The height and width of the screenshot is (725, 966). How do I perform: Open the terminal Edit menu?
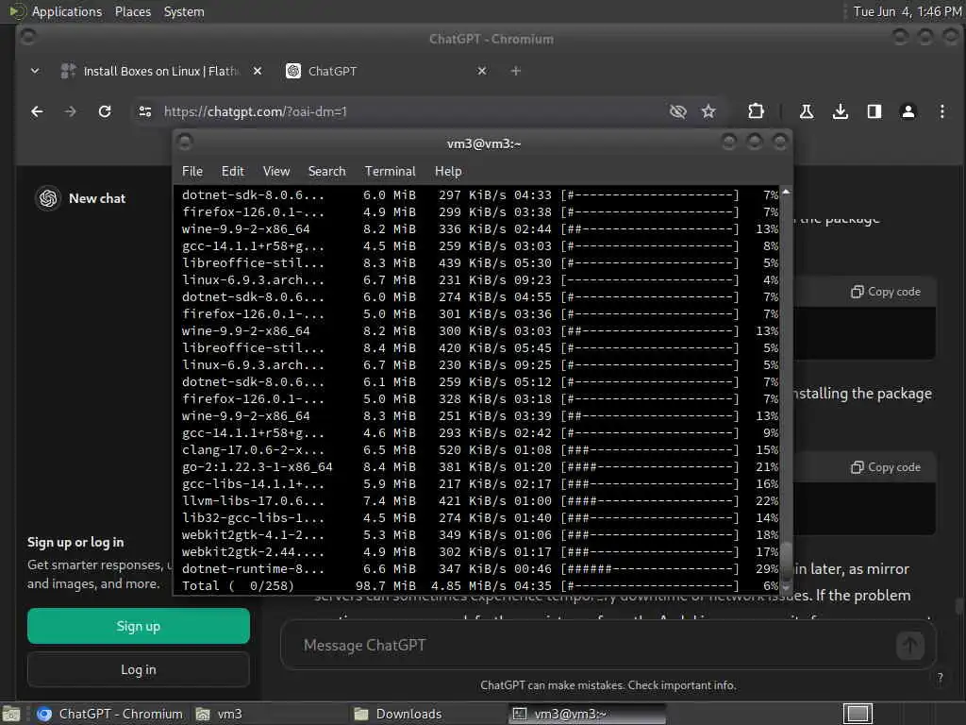[x=233, y=172]
